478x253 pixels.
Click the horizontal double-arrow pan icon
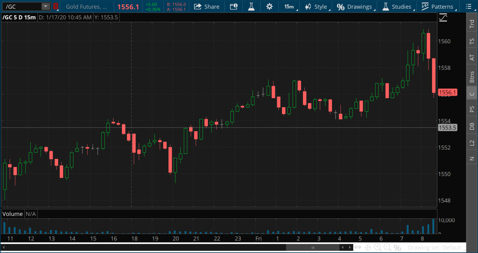point(358,247)
